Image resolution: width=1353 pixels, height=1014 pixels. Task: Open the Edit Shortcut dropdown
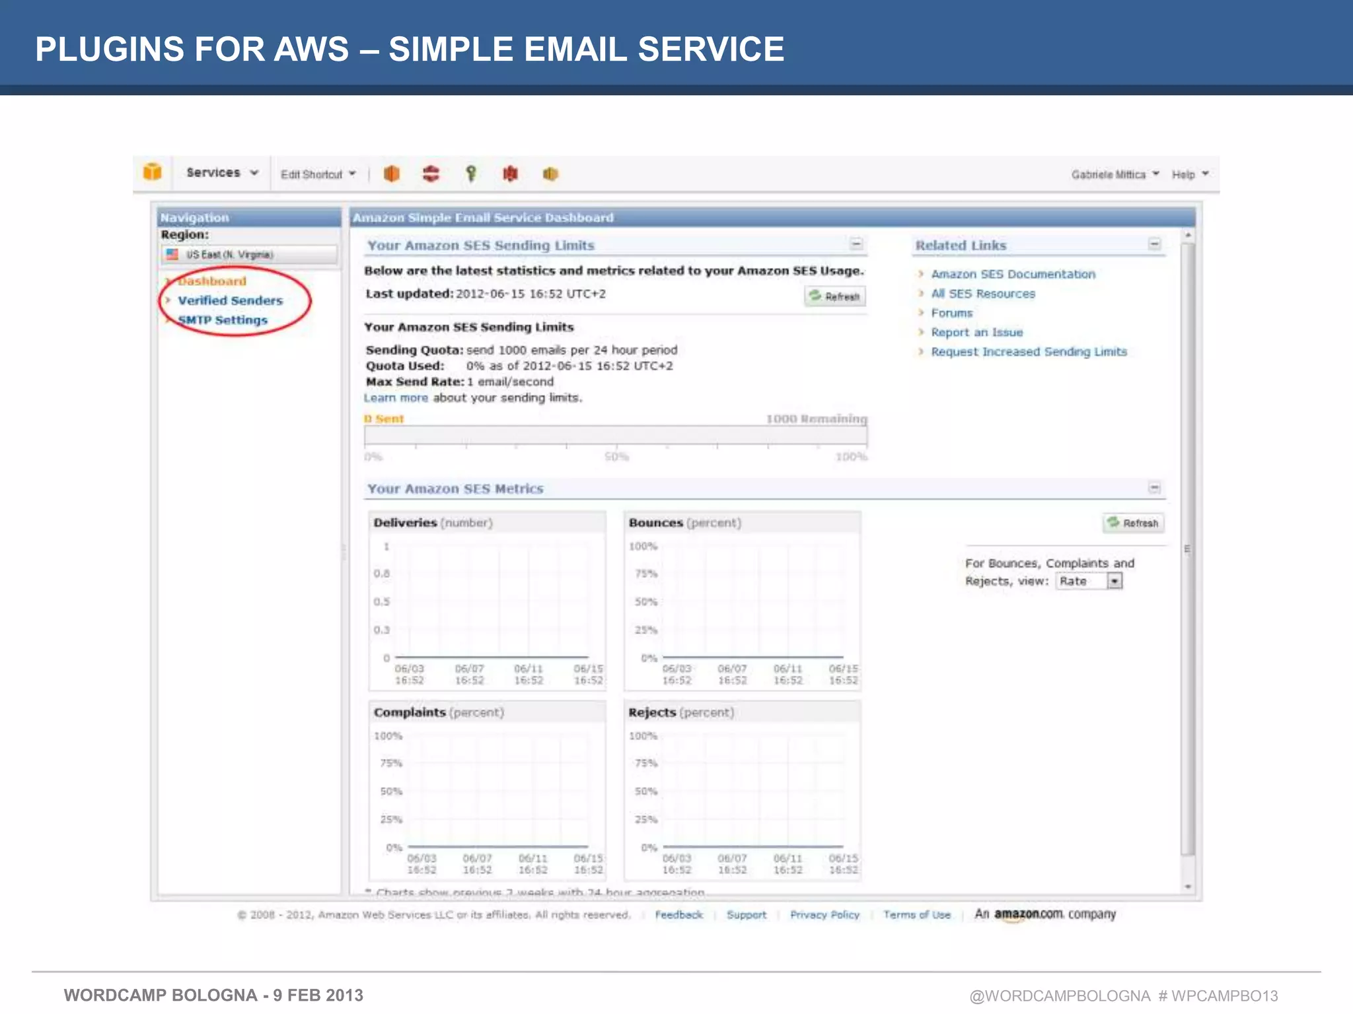318,174
